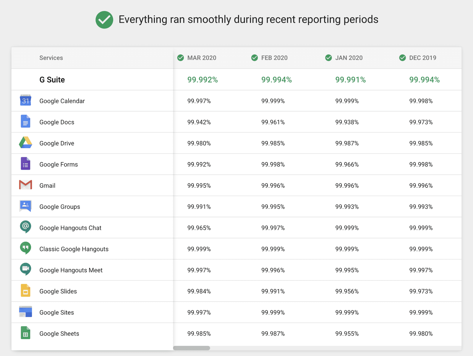Click the Google Calendar icon
The image size is (473, 356).
pyautogui.click(x=25, y=101)
